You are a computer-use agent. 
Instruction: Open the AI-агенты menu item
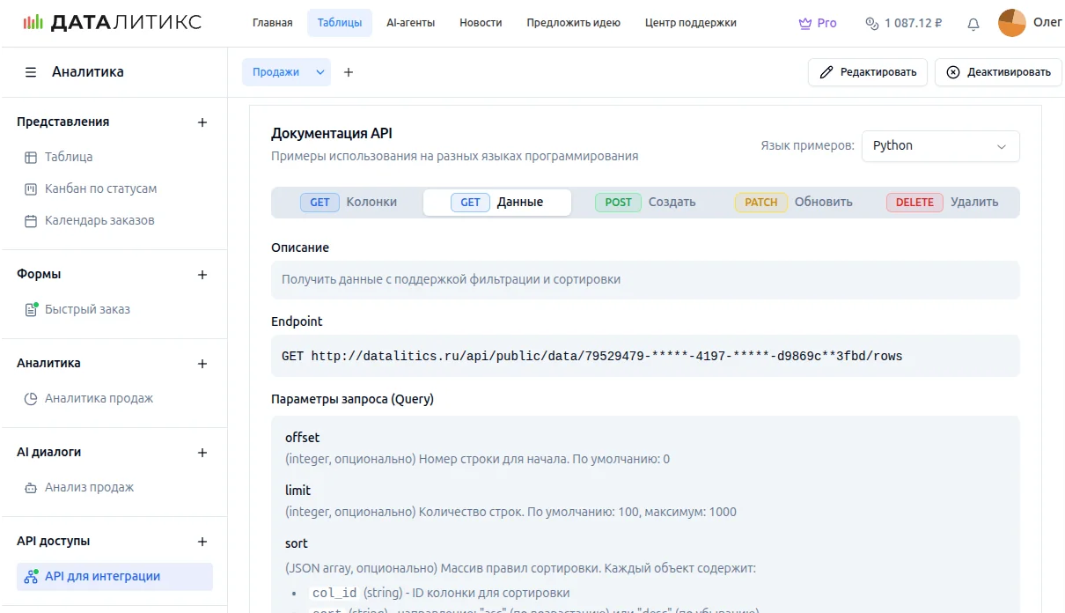[410, 23]
